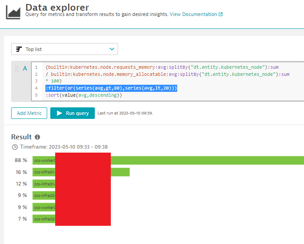Click the highlighted :filter expression line
Image resolution: width=304 pixels, height=244 pixels.
(111, 88)
